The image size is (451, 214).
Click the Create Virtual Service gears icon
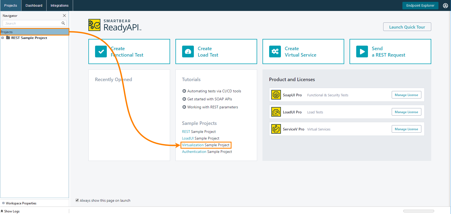[x=275, y=51]
